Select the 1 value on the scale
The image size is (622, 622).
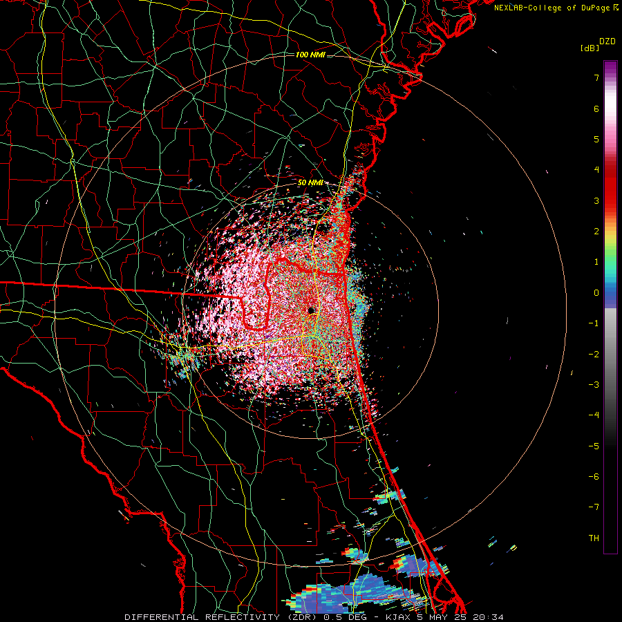tap(596, 262)
